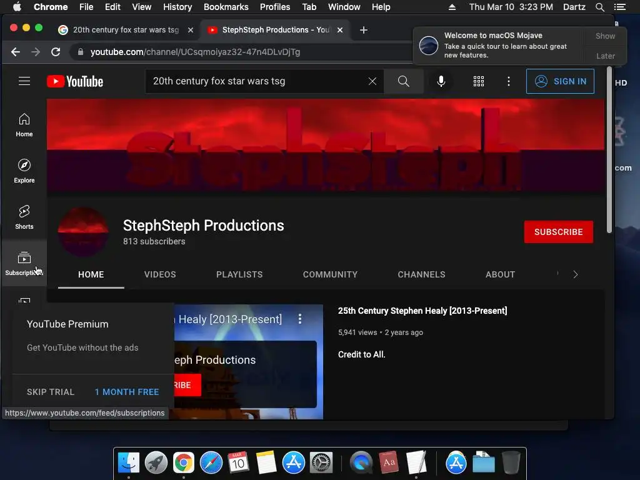Click the SIGN IN button
The image size is (640, 480).
560,81
